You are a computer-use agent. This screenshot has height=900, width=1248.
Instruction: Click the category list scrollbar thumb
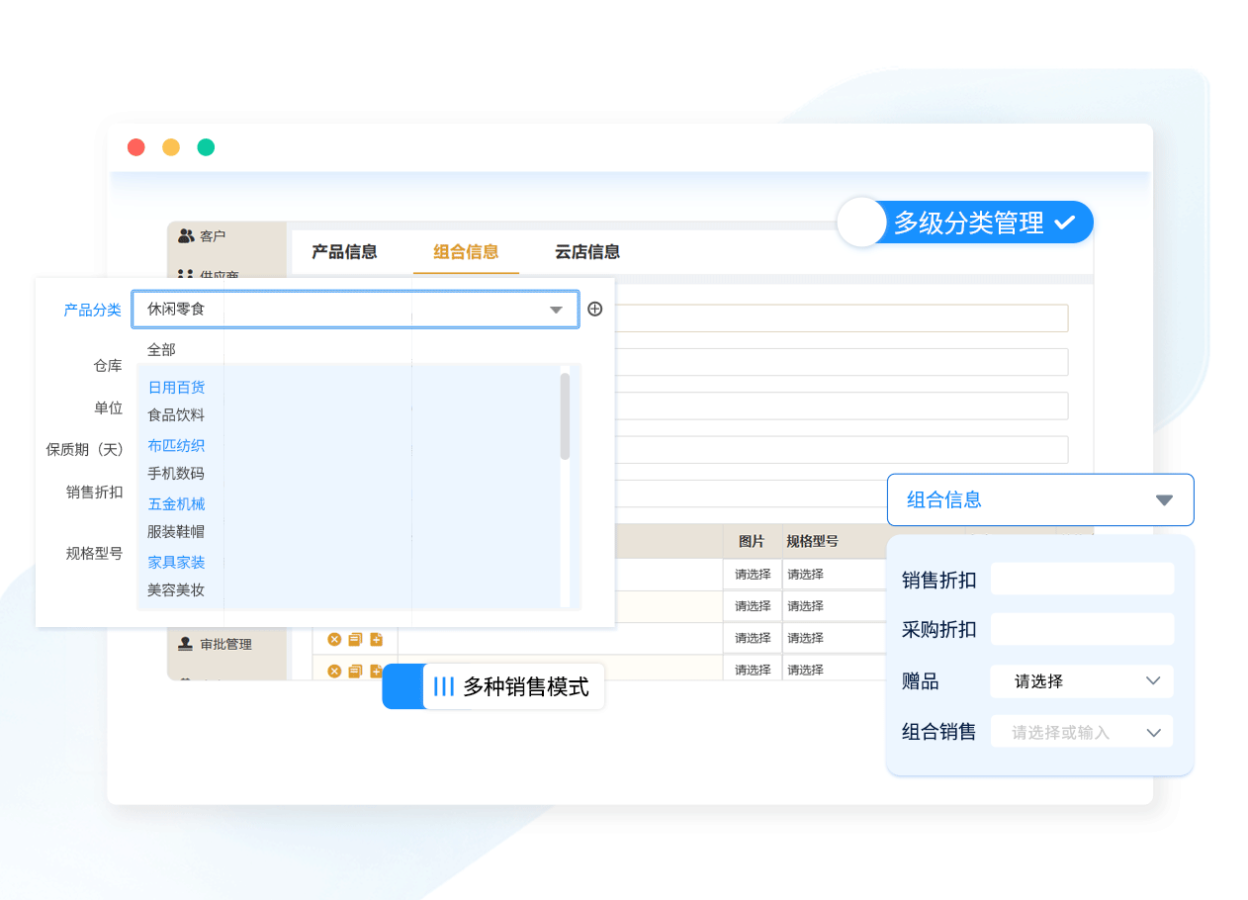click(x=565, y=415)
